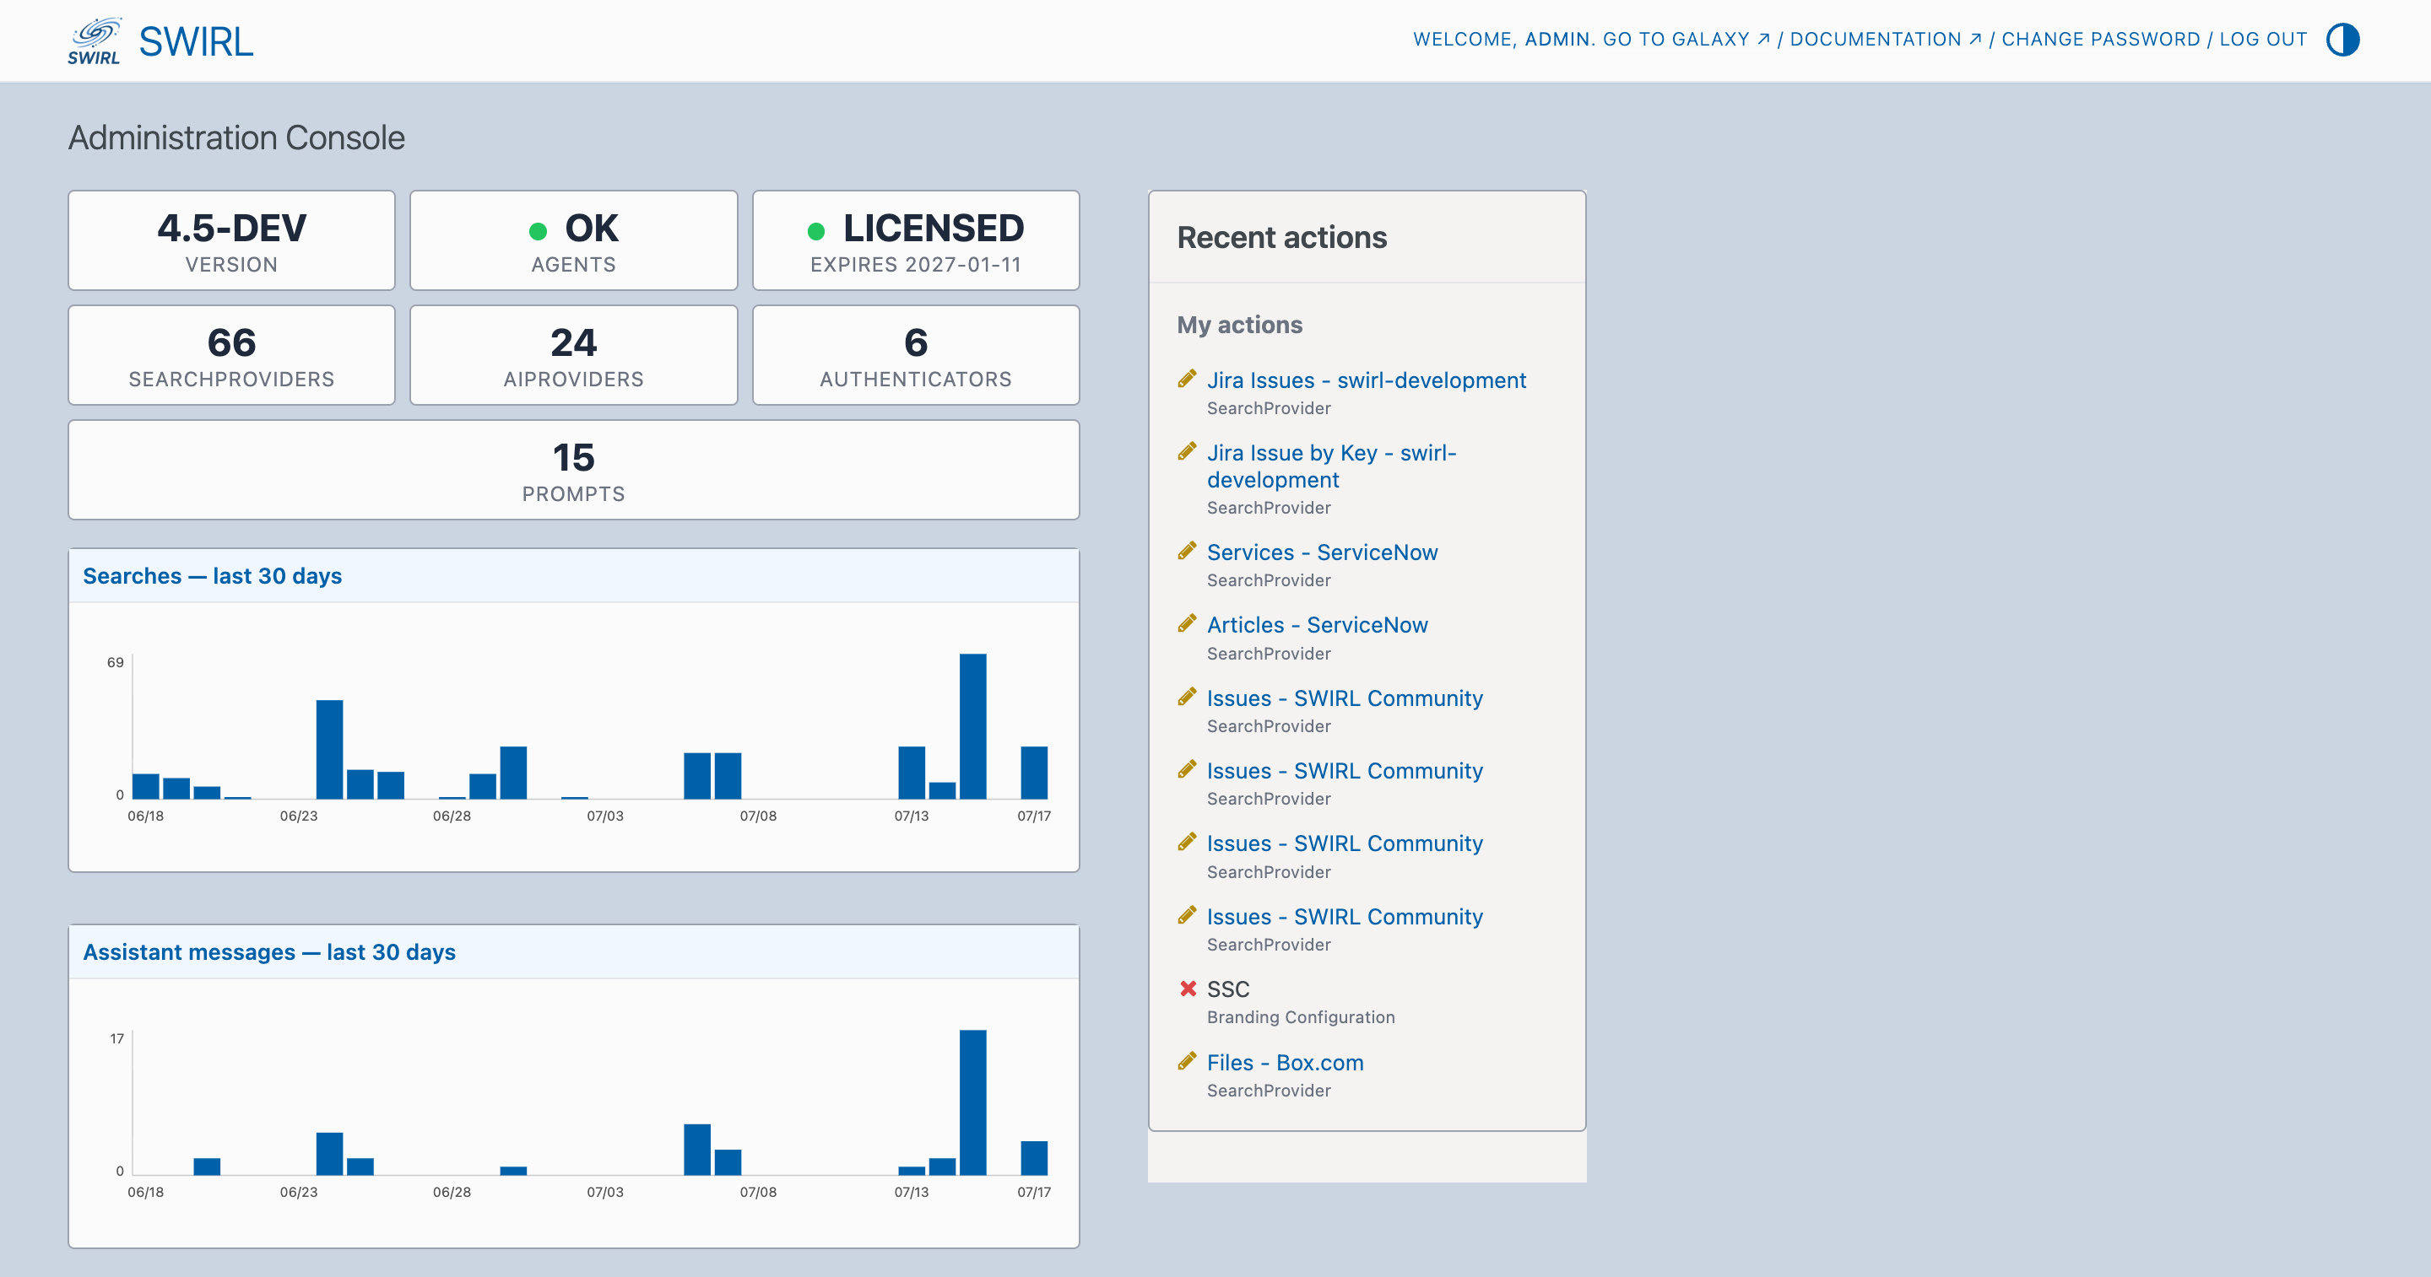The image size is (2431, 1277).
Task: Click the green Licensed status dot
Action: (816, 231)
